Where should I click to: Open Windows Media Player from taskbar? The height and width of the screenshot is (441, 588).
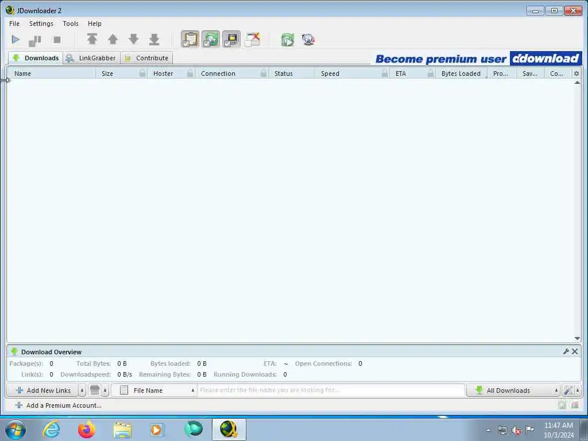coord(157,430)
